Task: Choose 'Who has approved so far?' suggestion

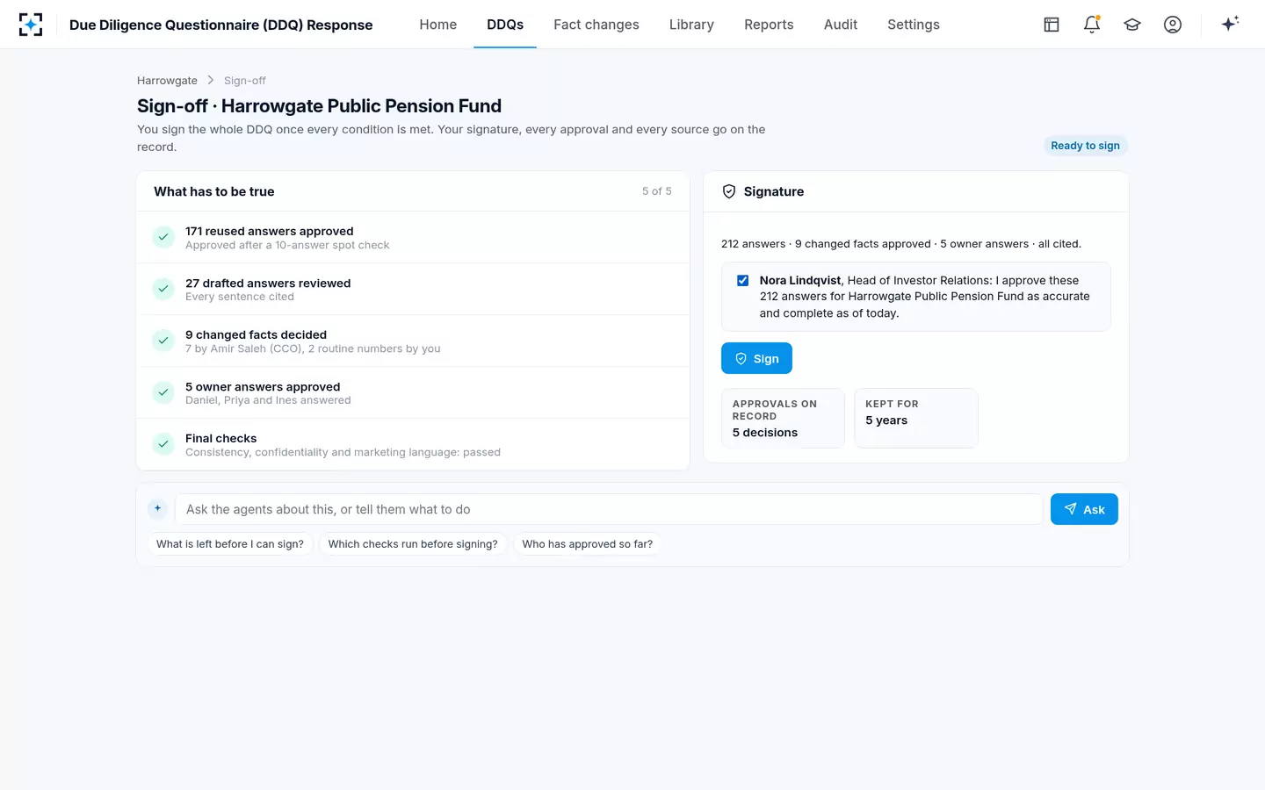Action: (x=588, y=544)
